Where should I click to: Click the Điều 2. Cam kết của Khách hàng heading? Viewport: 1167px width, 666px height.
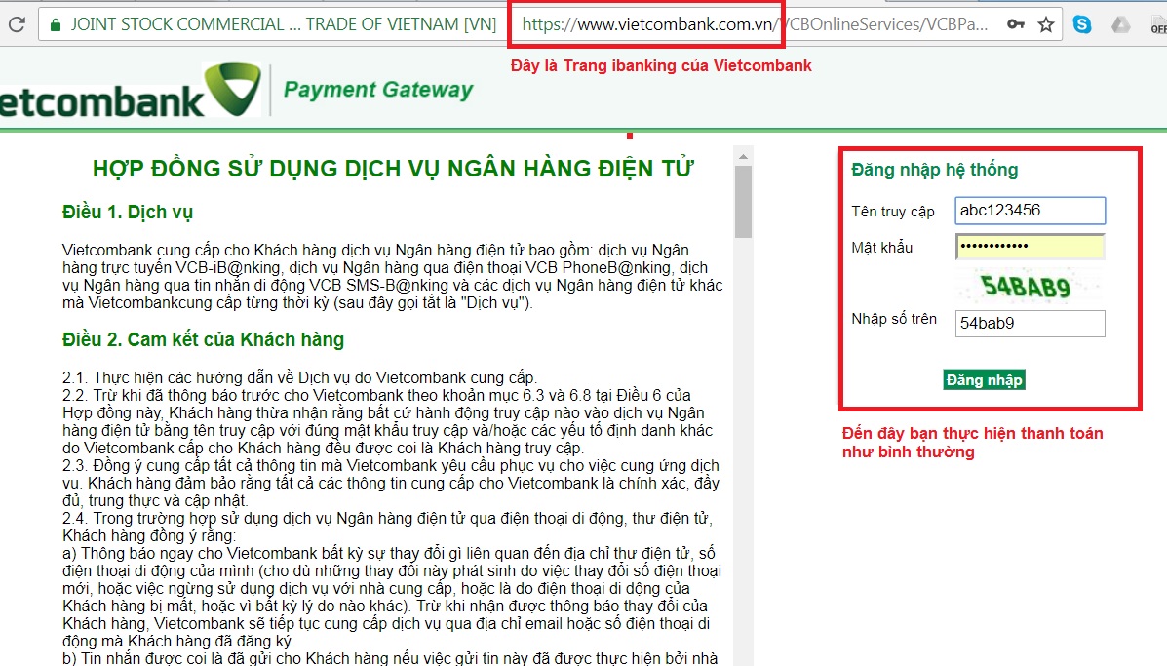point(203,340)
